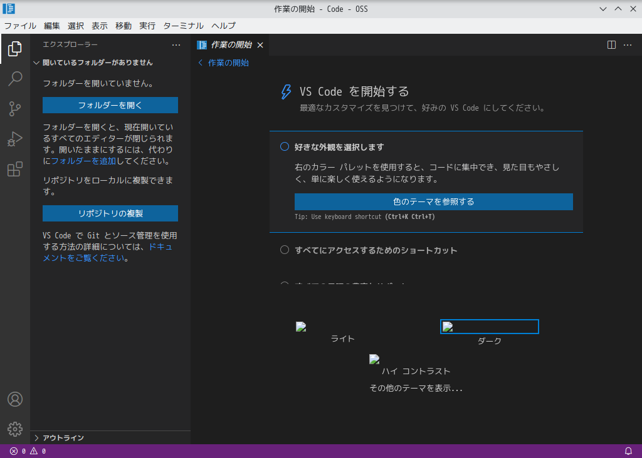Open the ターミナル menu
Screen dimensions: 642x458
tap(184, 26)
